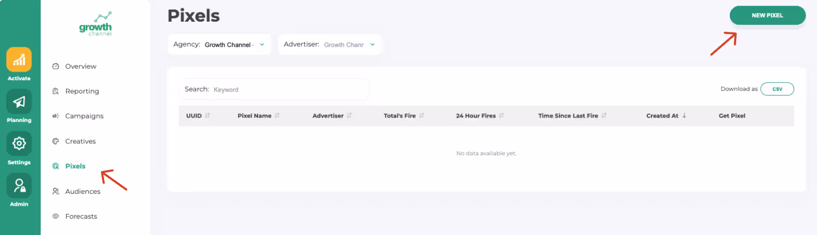Sort by Time Since Last Fire arrows
Screen dimensions: 817x235
[x=604, y=116]
